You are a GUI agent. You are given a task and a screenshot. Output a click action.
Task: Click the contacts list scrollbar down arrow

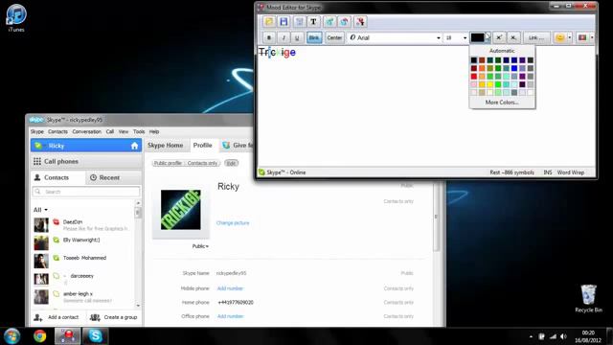pyautogui.click(x=138, y=305)
